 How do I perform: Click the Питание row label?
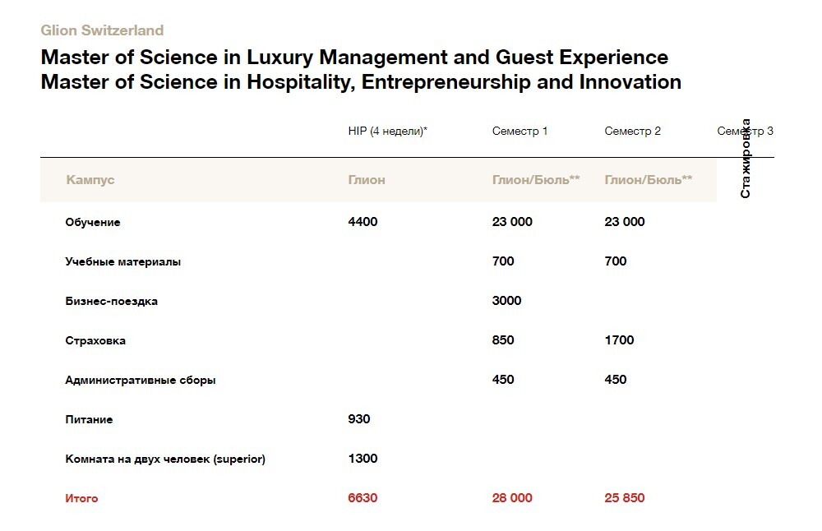89,419
